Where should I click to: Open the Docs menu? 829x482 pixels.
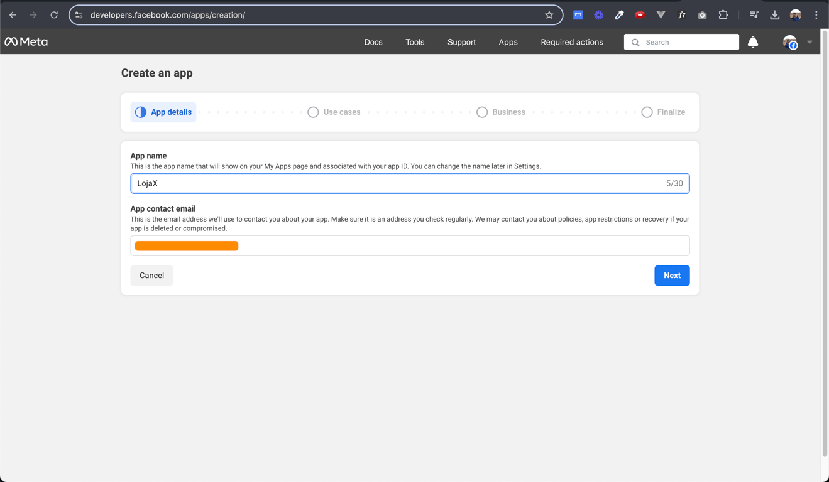(373, 42)
